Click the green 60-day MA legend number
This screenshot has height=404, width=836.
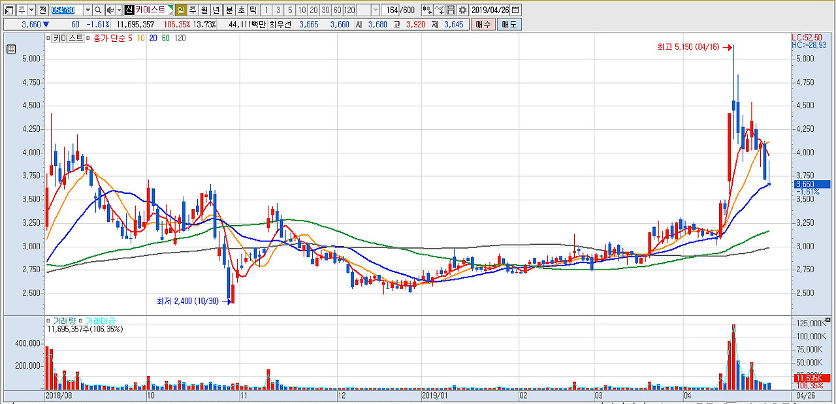click(165, 39)
